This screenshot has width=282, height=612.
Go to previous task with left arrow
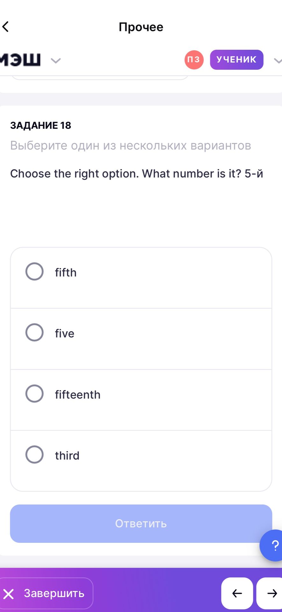[x=237, y=593]
